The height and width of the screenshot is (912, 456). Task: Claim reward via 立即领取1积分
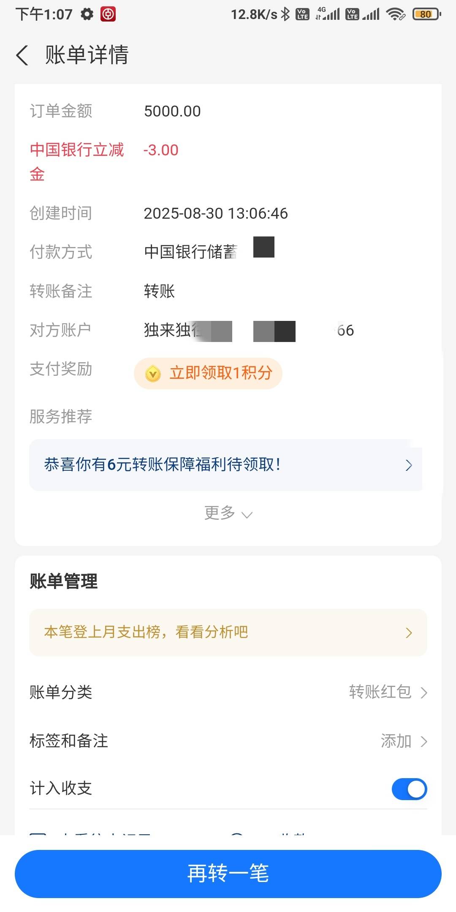pos(208,373)
